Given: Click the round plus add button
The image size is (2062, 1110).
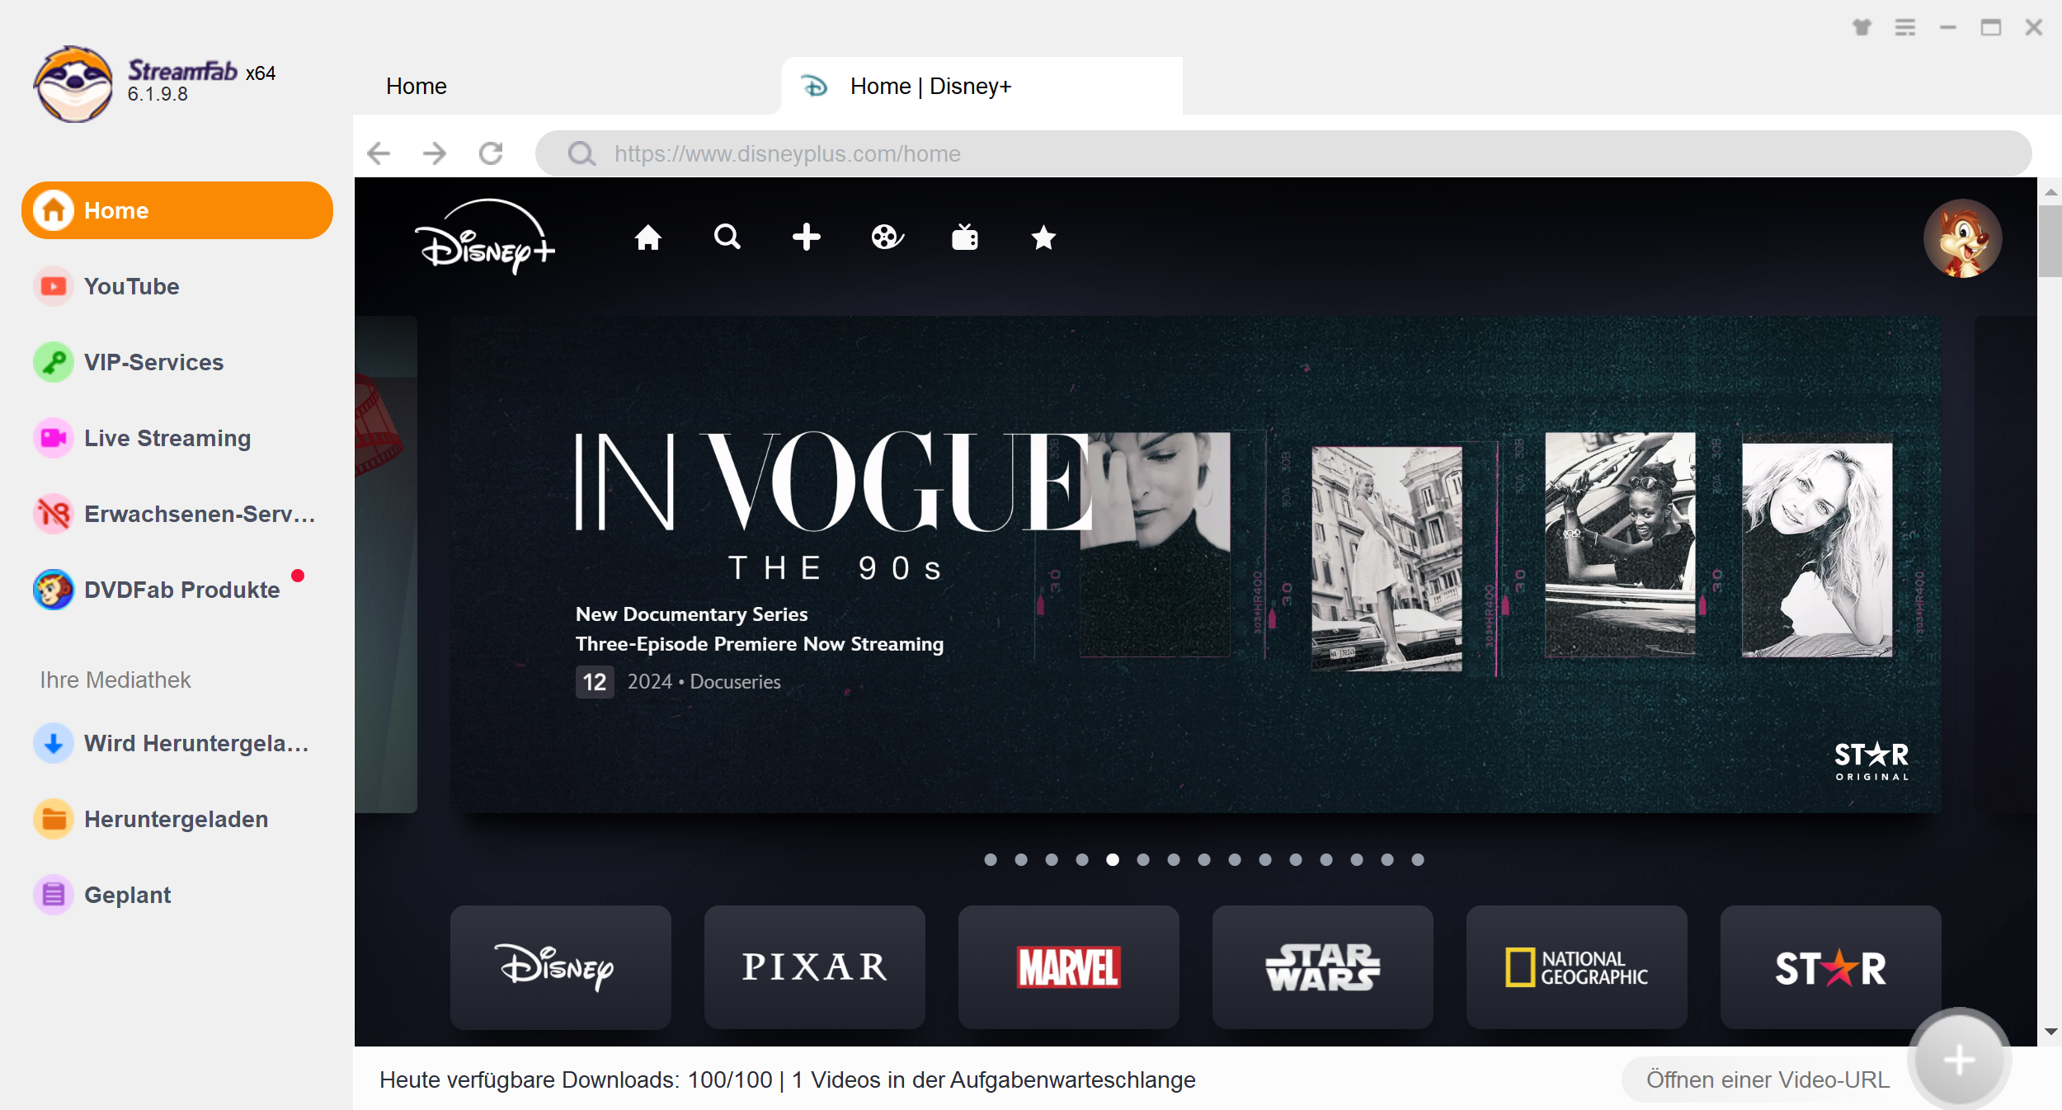Looking at the screenshot, I should 1959,1060.
